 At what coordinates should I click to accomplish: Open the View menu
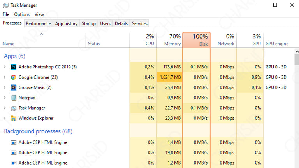coord(39,14)
